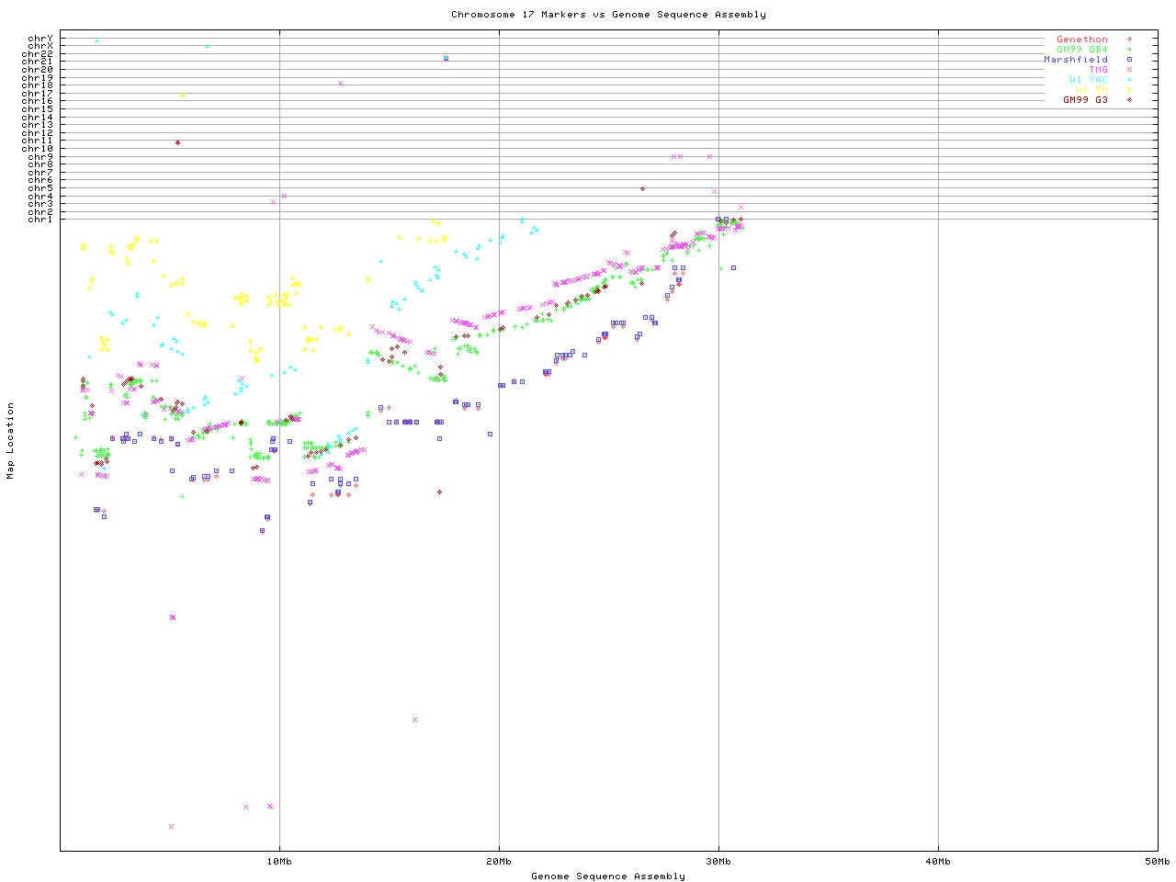Click the Marshfield legend label
Image resolution: width=1176 pixels, height=882 pixels.
pos(1075,60)
